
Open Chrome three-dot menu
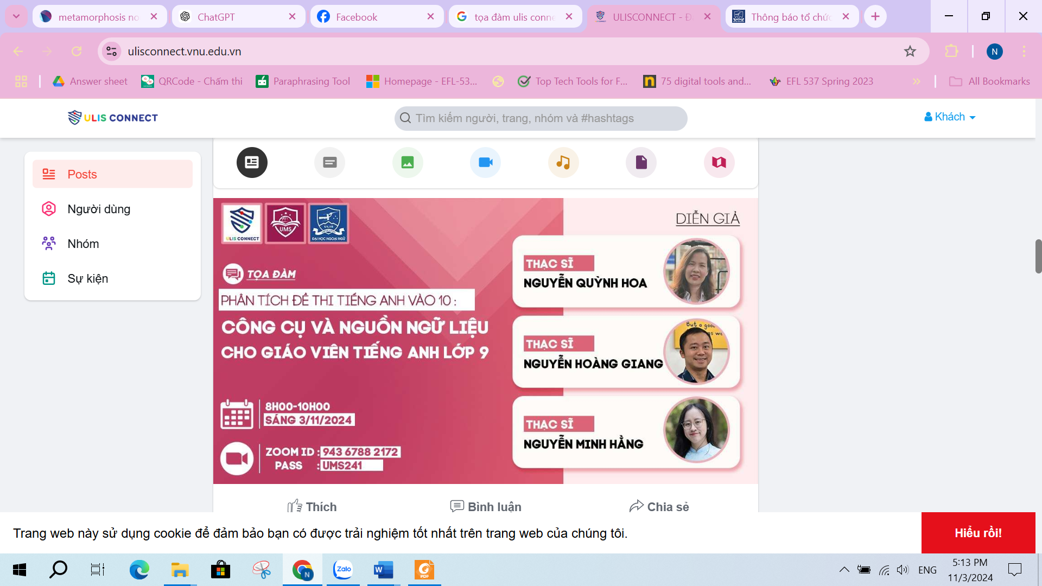[x=1024, y=52]
